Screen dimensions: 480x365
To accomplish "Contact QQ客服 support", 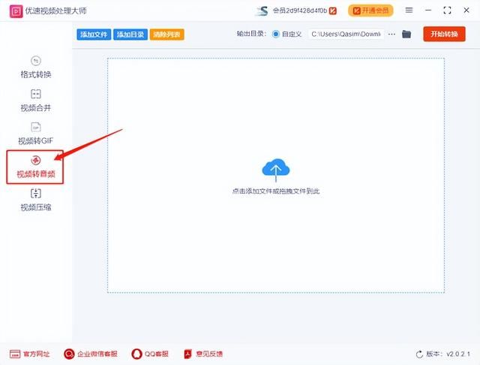I will [x=150, y=354].
